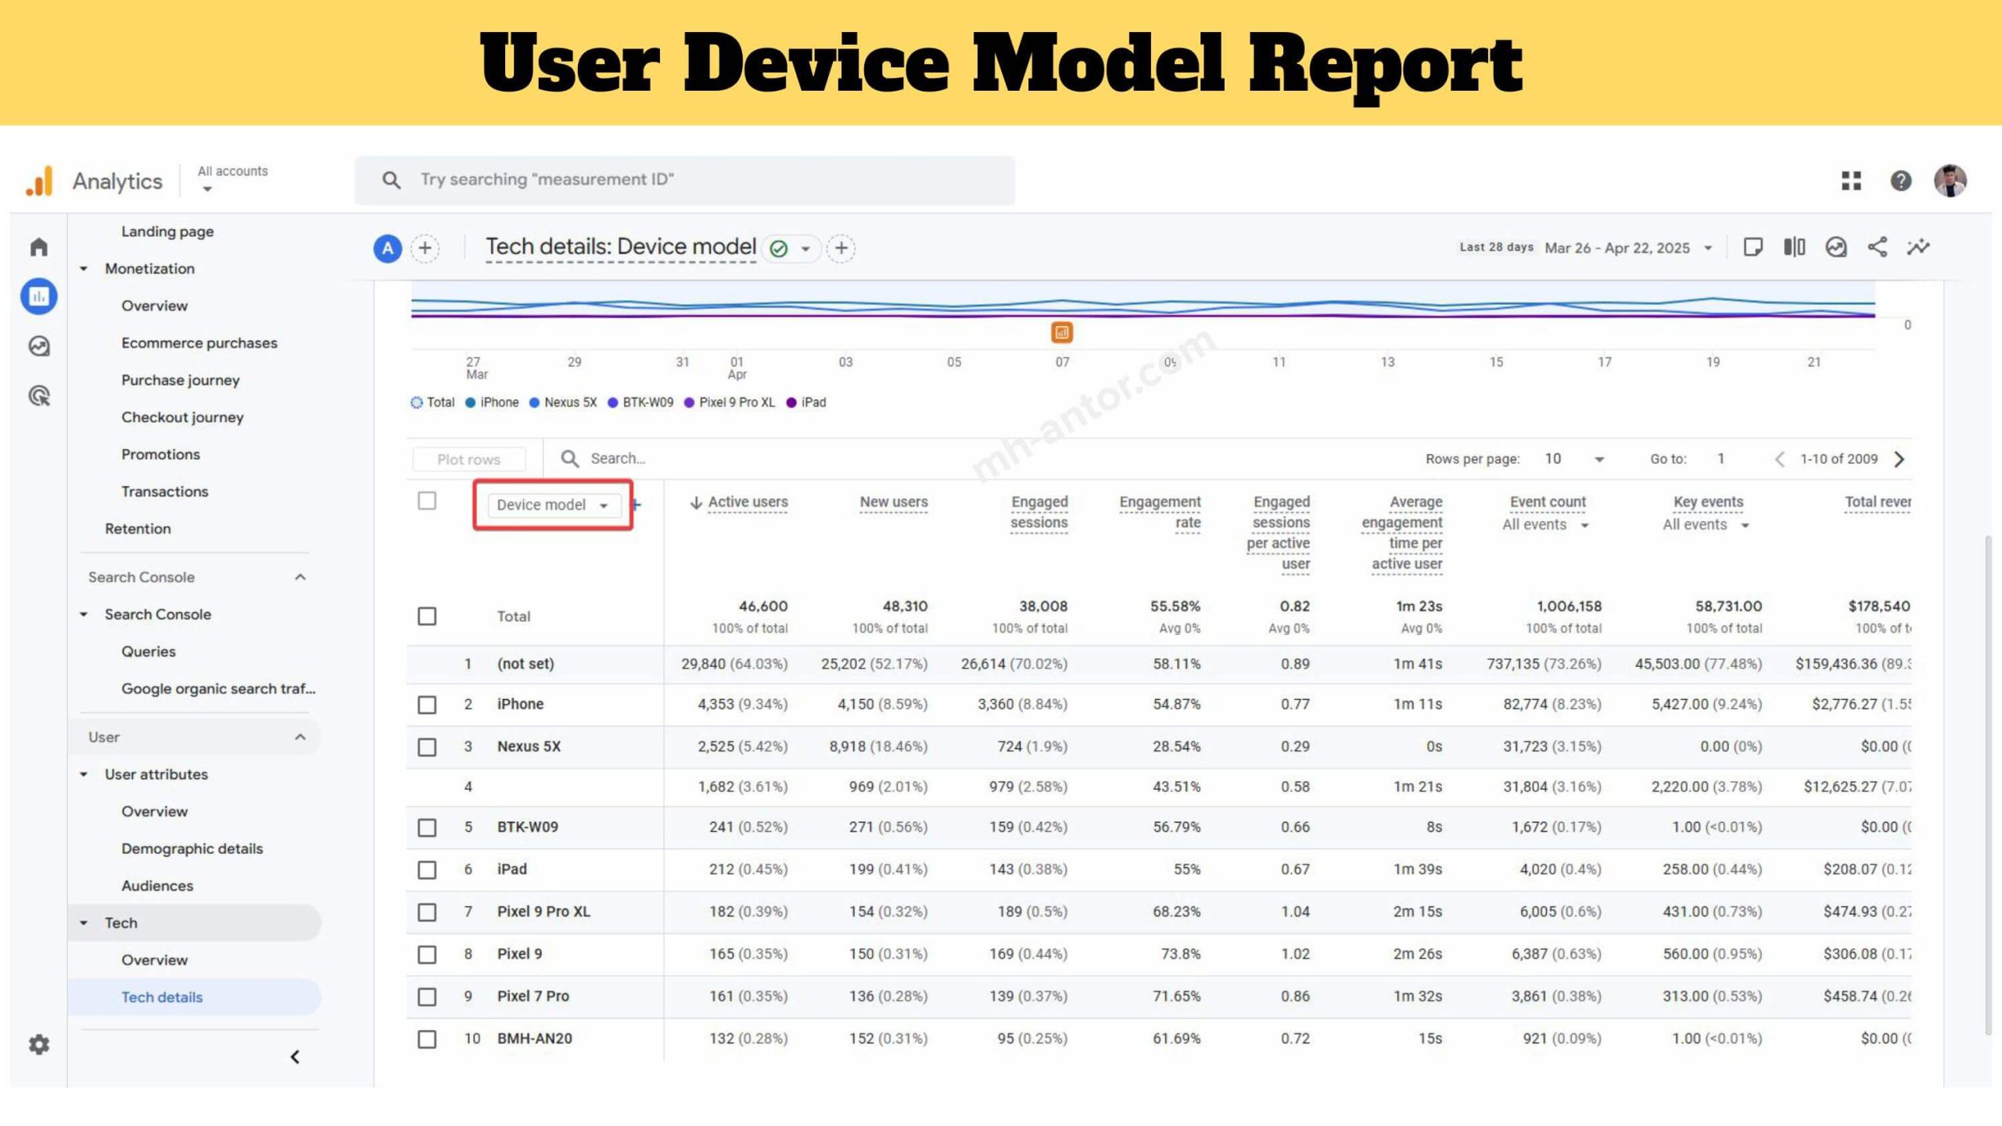Add secondary dimension plus icon
Viewport: 2002px width, 1126px height.
click(636, 505)
